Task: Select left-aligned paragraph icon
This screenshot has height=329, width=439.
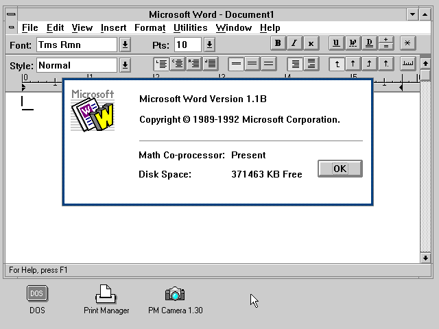Action: point(161,64)
